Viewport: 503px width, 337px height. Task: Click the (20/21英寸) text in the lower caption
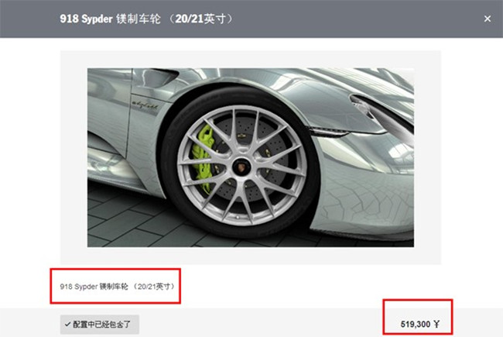click(x=154, y=286)
